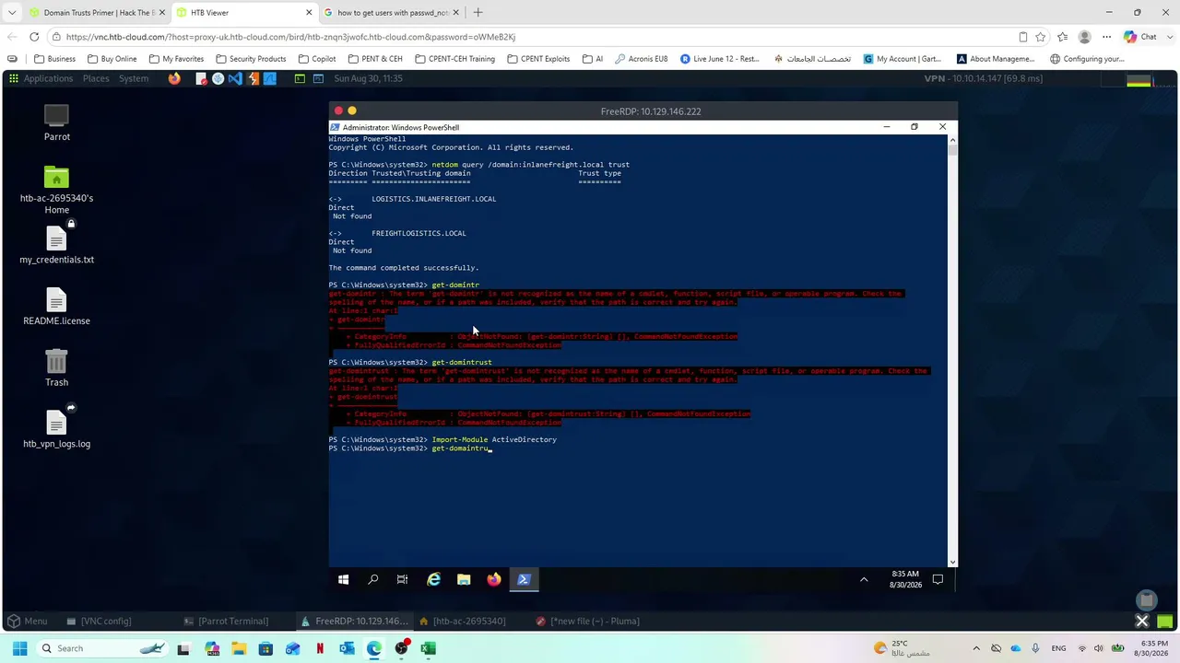Switch to Pluma new file task button
Image resolution: width=1180 pixels, height=663 pixels.
(588, 621)
